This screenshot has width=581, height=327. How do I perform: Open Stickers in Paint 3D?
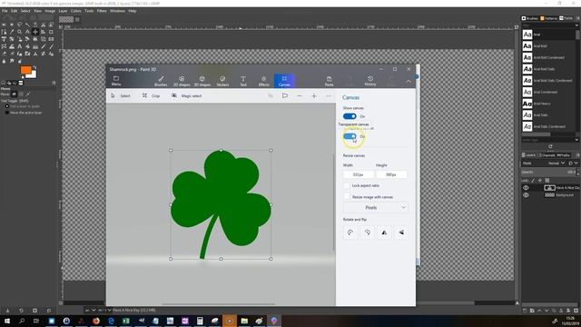pos(222,81)
